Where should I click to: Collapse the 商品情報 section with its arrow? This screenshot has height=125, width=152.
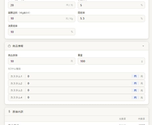tap(143, 46)
